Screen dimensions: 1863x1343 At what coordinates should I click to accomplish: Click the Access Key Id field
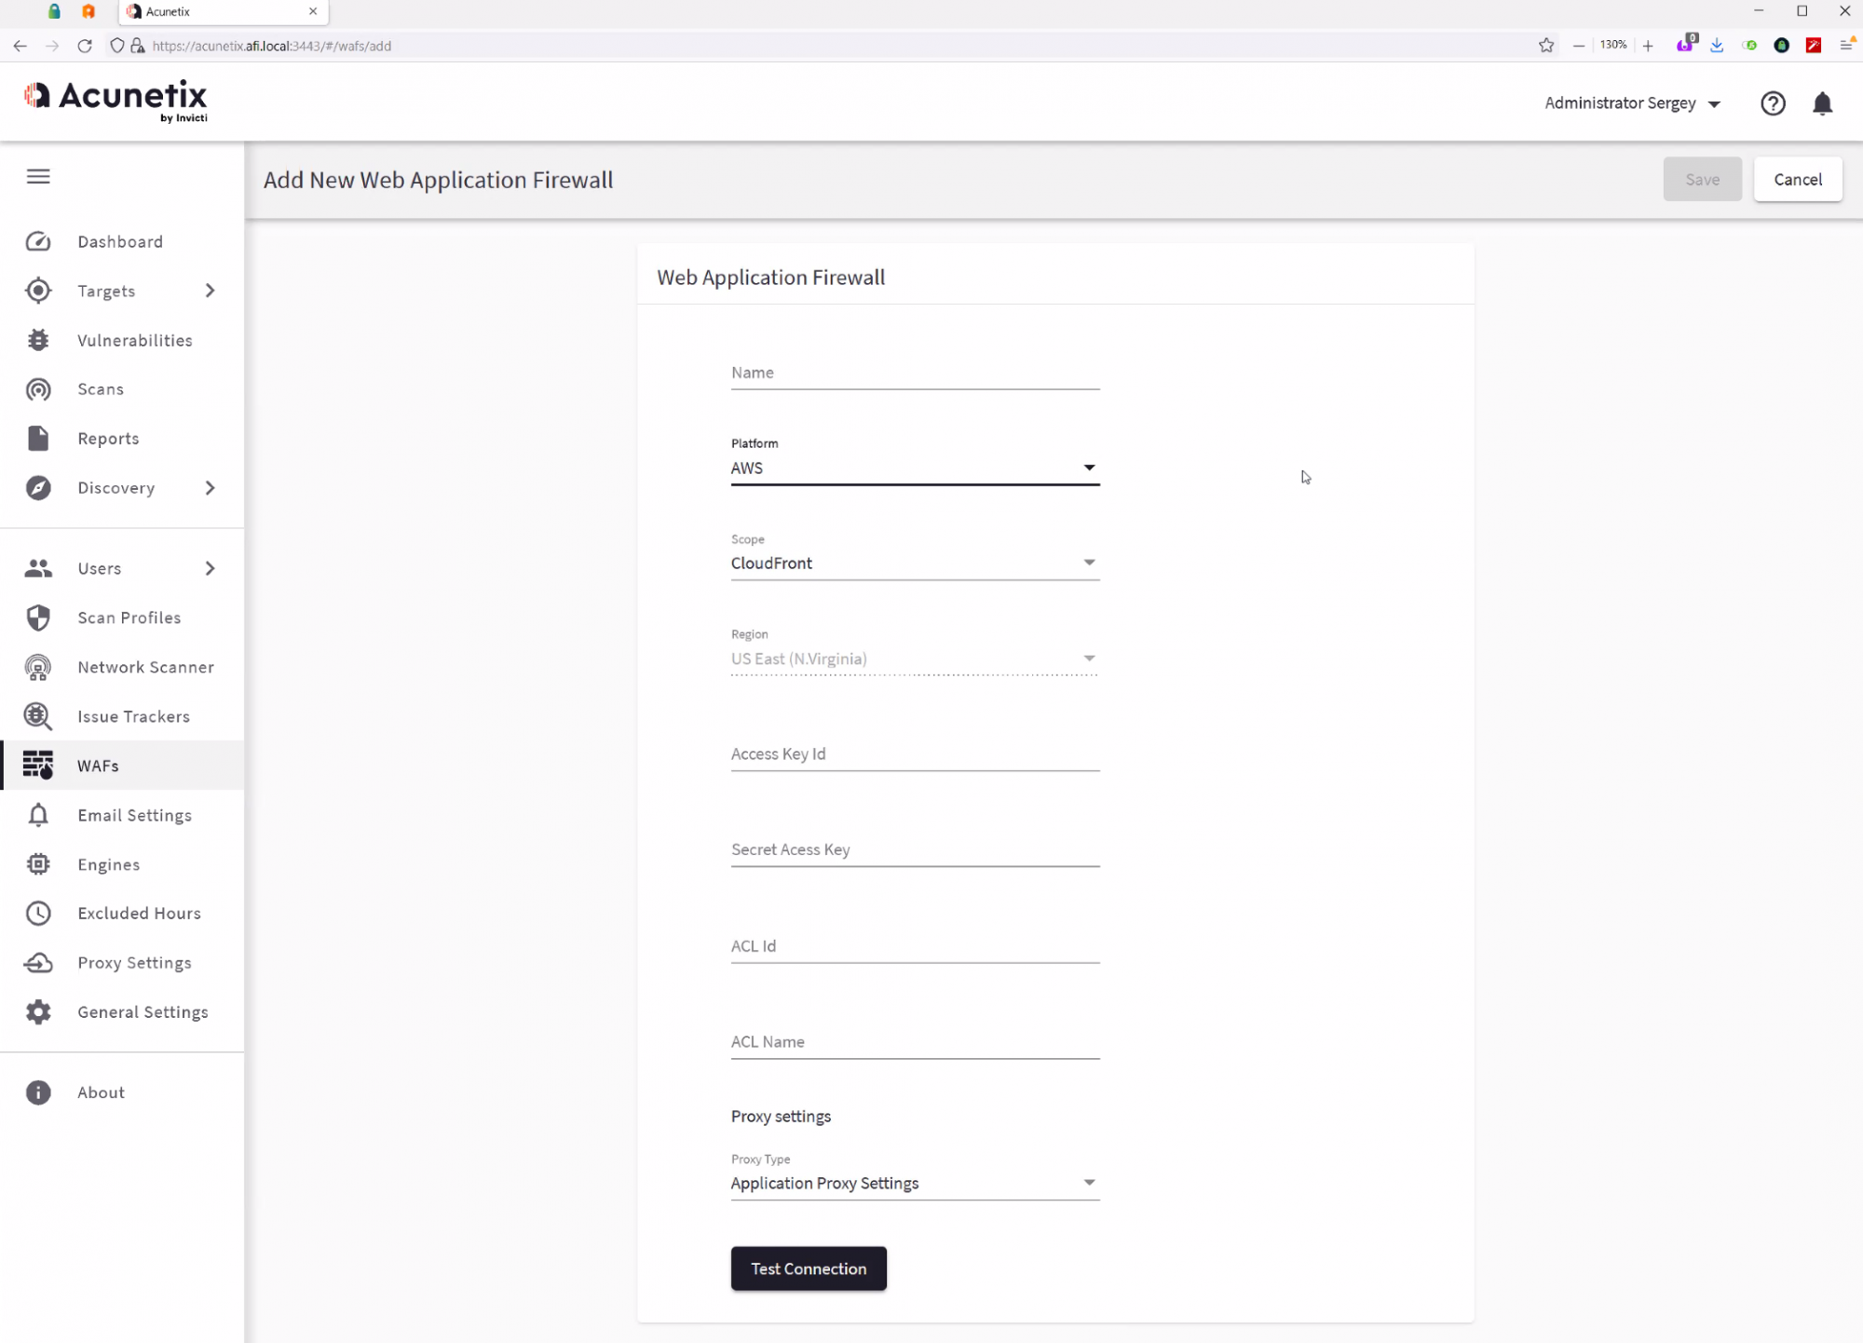point(914,753)
